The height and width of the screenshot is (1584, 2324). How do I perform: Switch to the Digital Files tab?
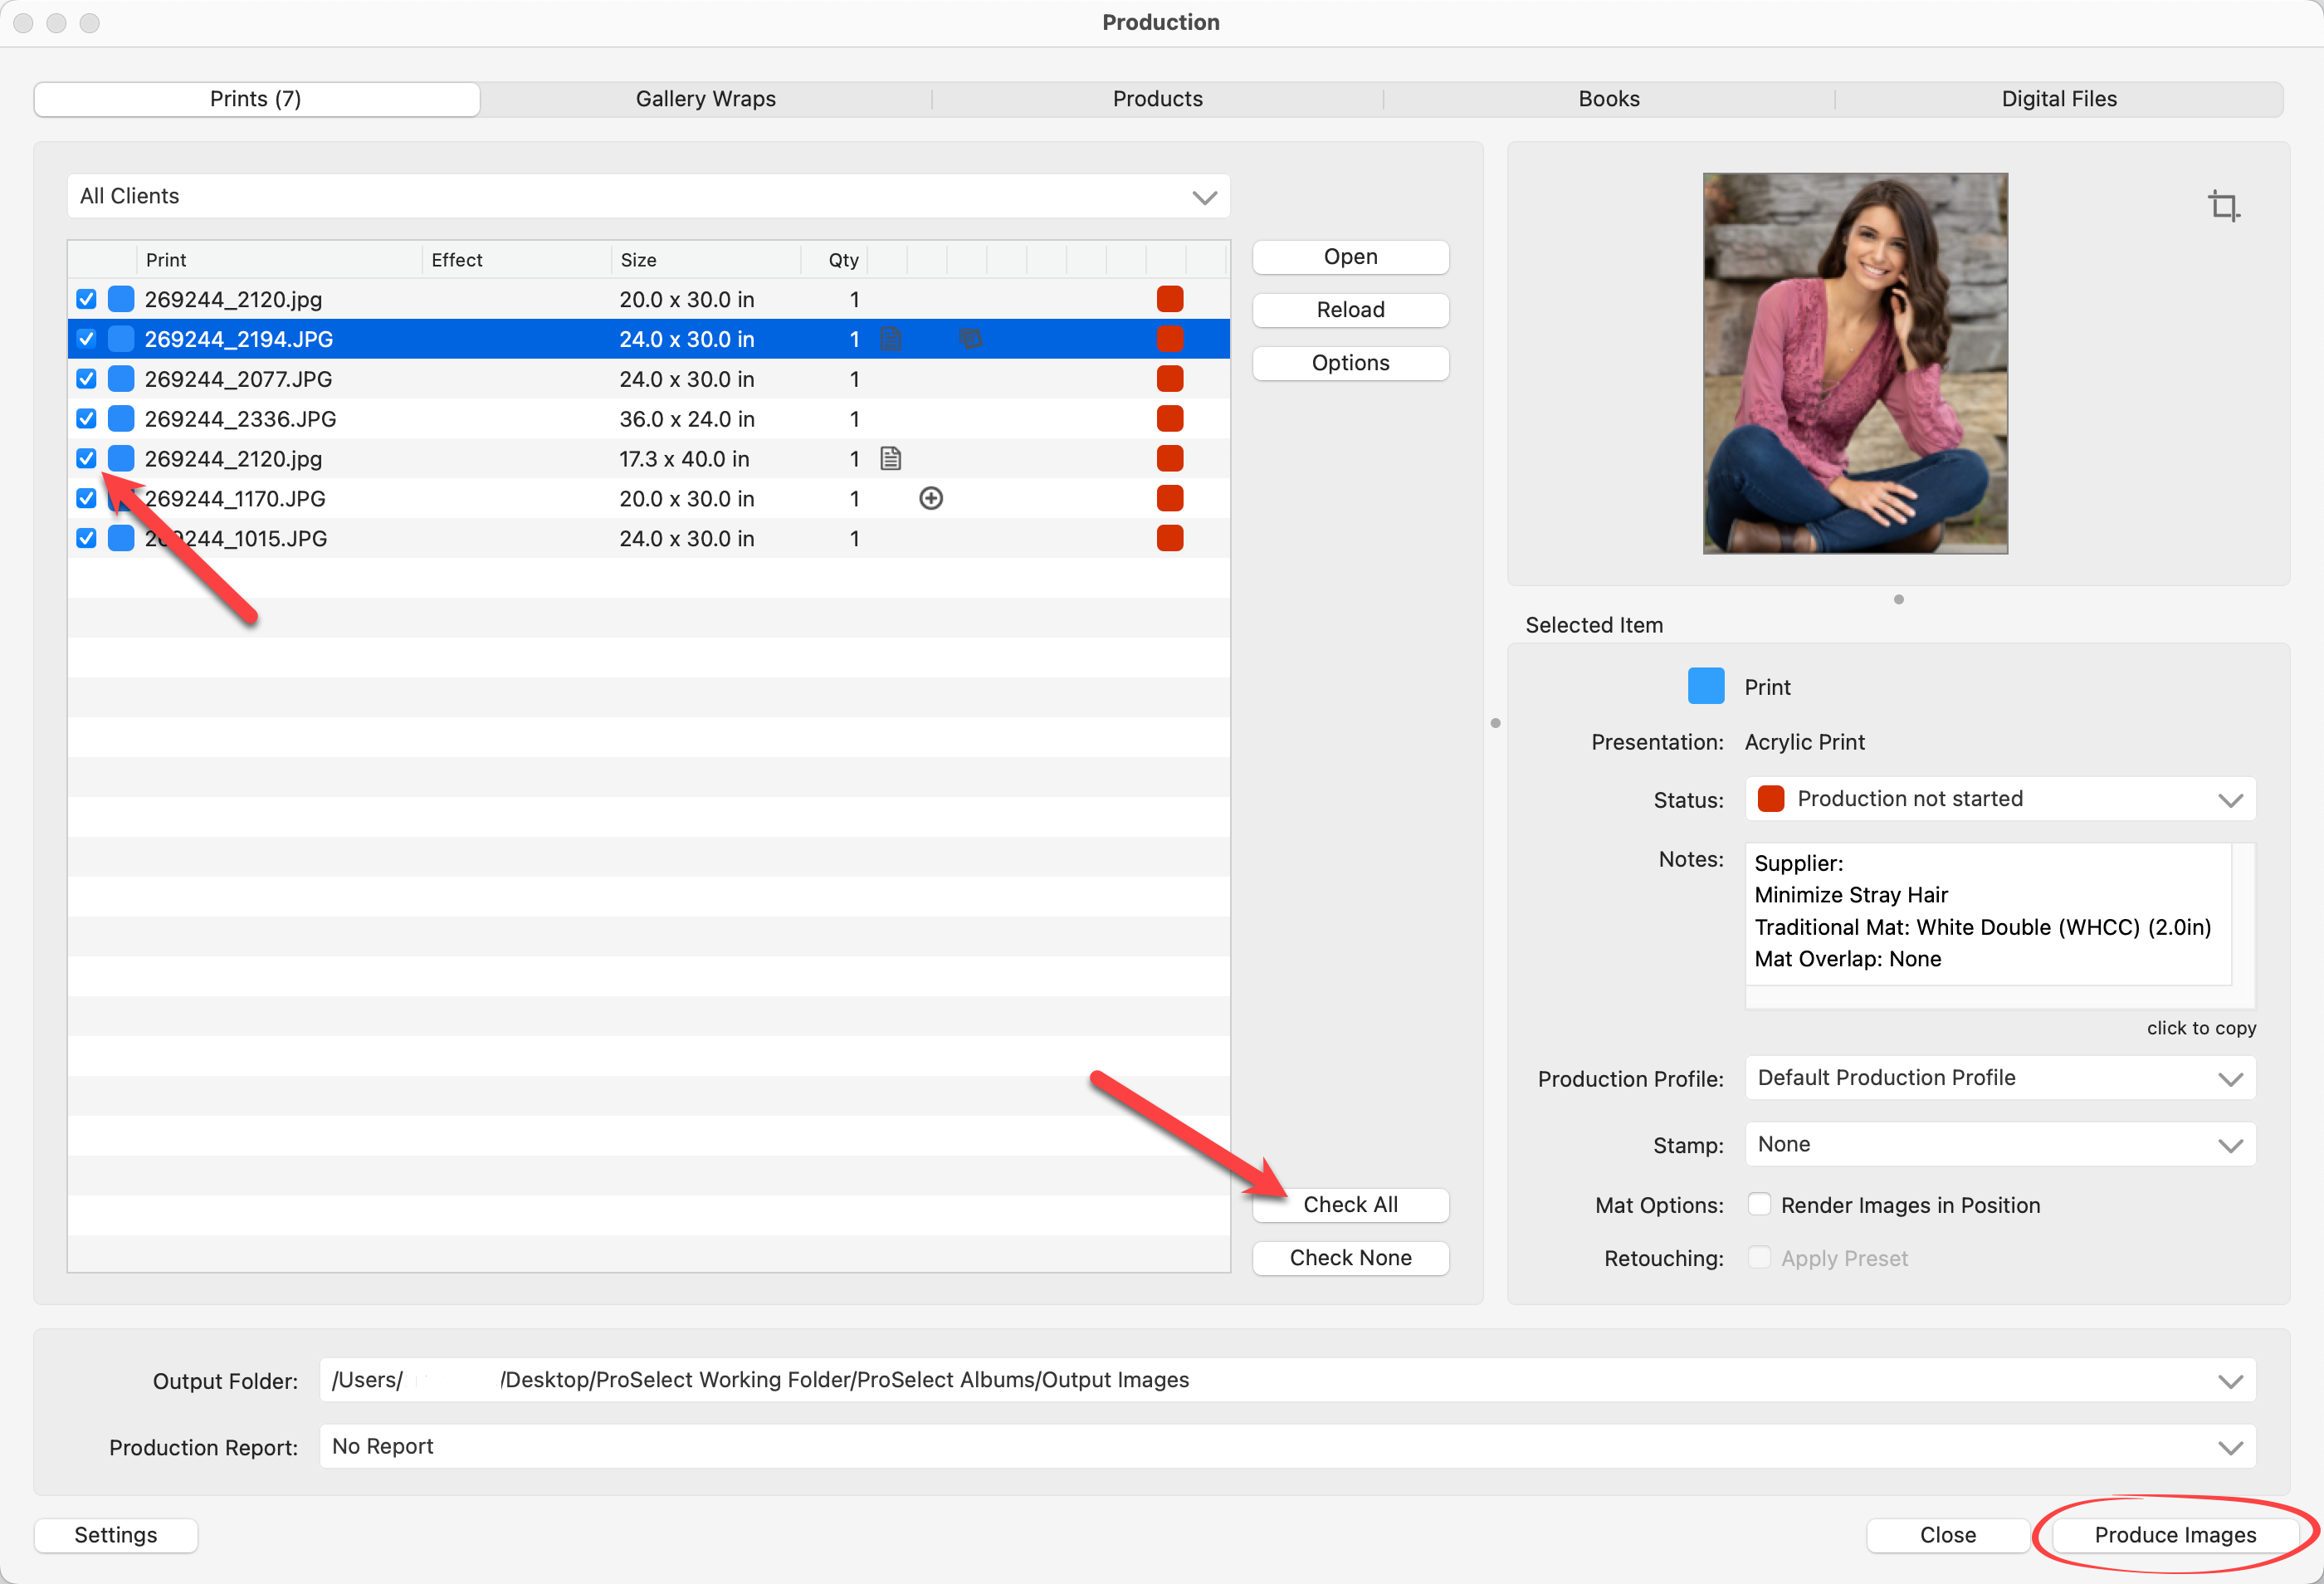(x=2058, y=99)
